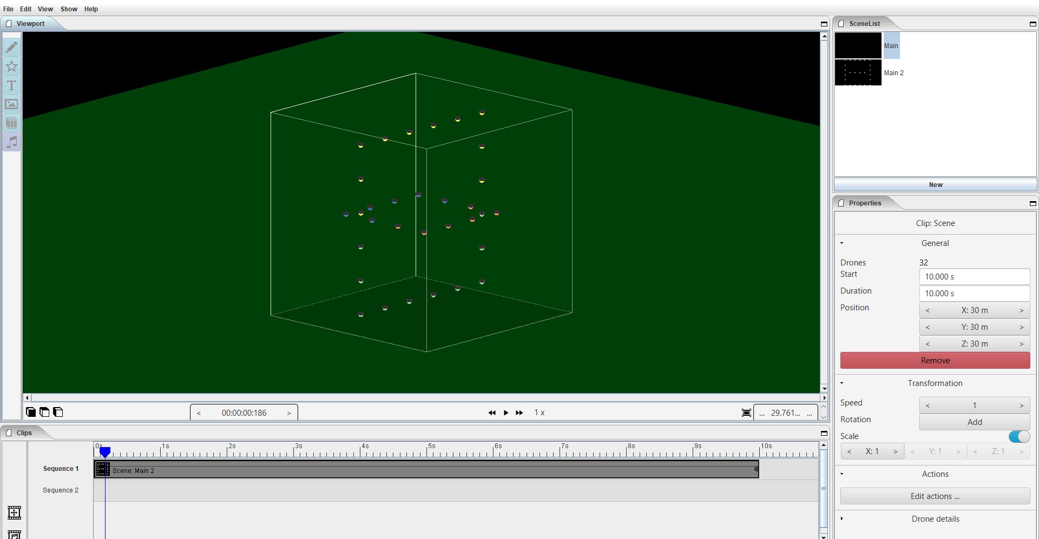Viewport: 1039px width, 539px height.
Task: Toggle the uniform Scale switch
Action: tap(1019, 436)
